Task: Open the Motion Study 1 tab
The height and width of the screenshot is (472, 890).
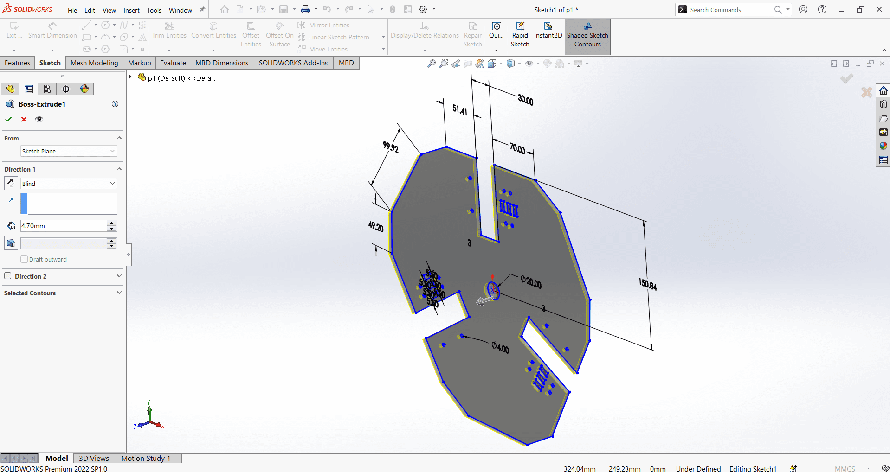Action: tap(146, 458)
